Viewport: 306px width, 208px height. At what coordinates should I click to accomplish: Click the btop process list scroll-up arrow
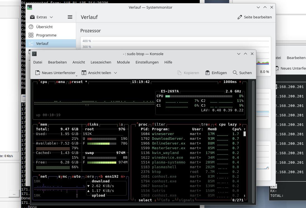coord(245,129)
